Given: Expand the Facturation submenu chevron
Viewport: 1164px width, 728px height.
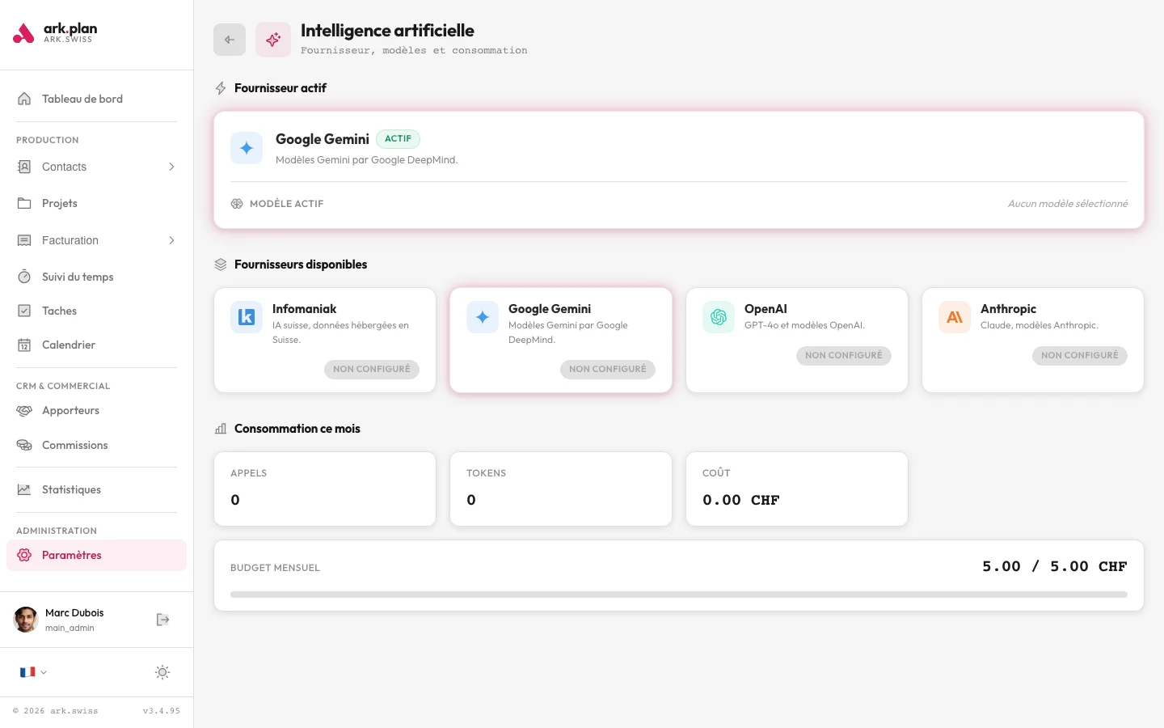Looking at the screenshot, I should [x=171, y=240].
